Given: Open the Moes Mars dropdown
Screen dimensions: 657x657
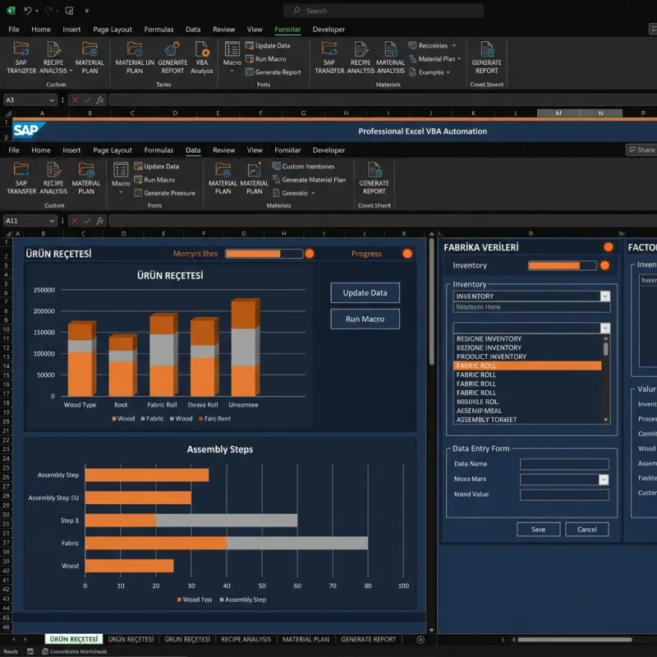Looking at the screenshot, I should pyautogui.click(x=604, y=479).
